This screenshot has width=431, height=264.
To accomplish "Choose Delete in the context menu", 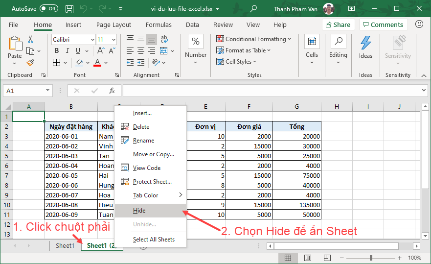I will coord(150,127).
